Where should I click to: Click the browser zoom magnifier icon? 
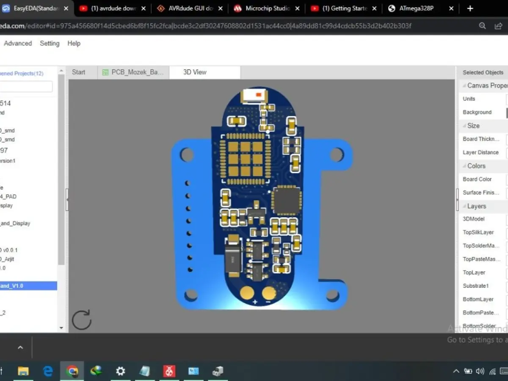point(482,26)
